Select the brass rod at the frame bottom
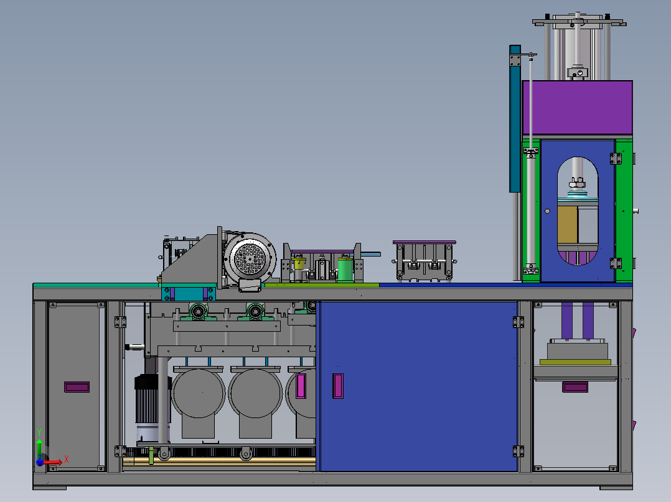The image size is (671, 502). click(219, 460)
